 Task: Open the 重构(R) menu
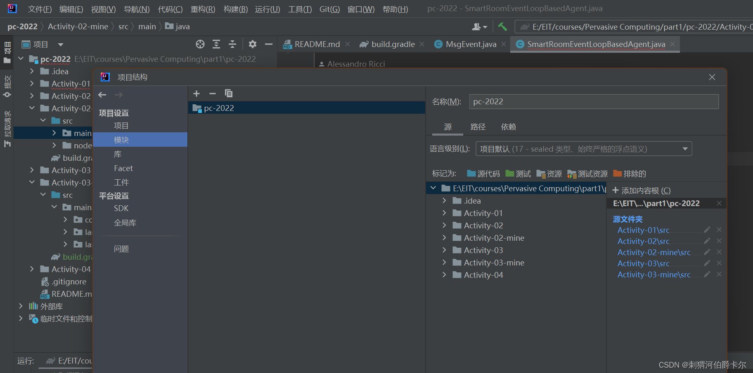point(203,9)
